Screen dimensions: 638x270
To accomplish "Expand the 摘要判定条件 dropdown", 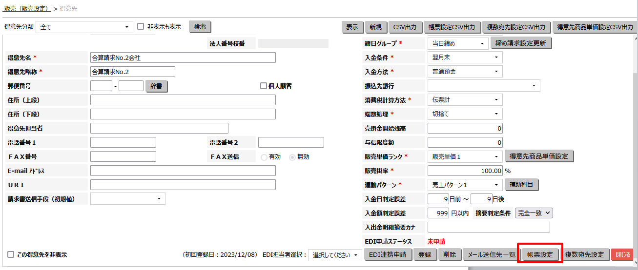I will pyautogui.click(x=534, y=213).
